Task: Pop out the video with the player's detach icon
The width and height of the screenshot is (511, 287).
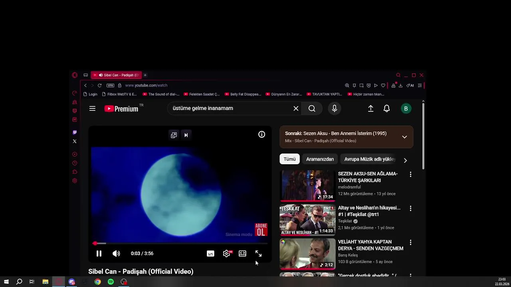Action: (174, 135)
